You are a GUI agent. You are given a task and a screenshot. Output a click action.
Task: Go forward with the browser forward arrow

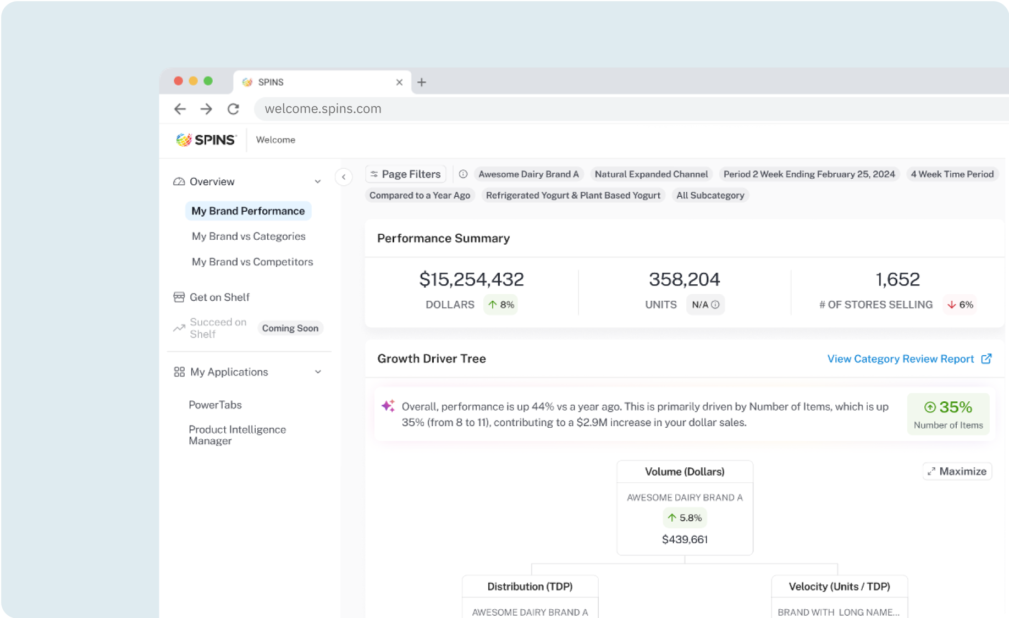[x=206, y=109]
